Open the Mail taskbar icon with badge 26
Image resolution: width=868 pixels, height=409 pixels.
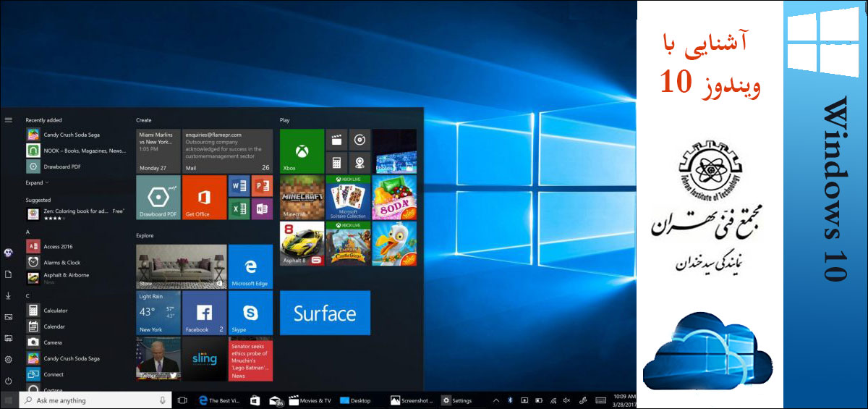point(276,400)
